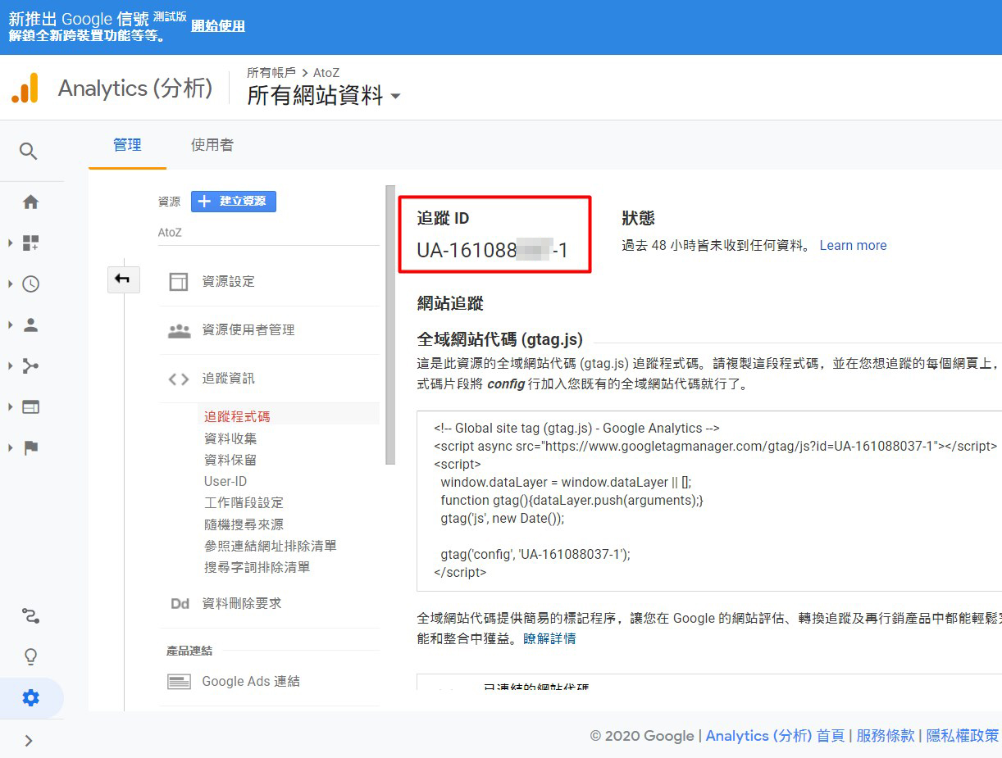The image size is (1002, 758).
Task: Expand the left sidebar with bottom chevron
Action: pyautogui.click(x=29, y=741)
